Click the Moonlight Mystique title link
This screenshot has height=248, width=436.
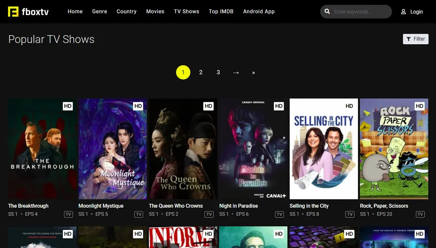[x=101, y=206]
